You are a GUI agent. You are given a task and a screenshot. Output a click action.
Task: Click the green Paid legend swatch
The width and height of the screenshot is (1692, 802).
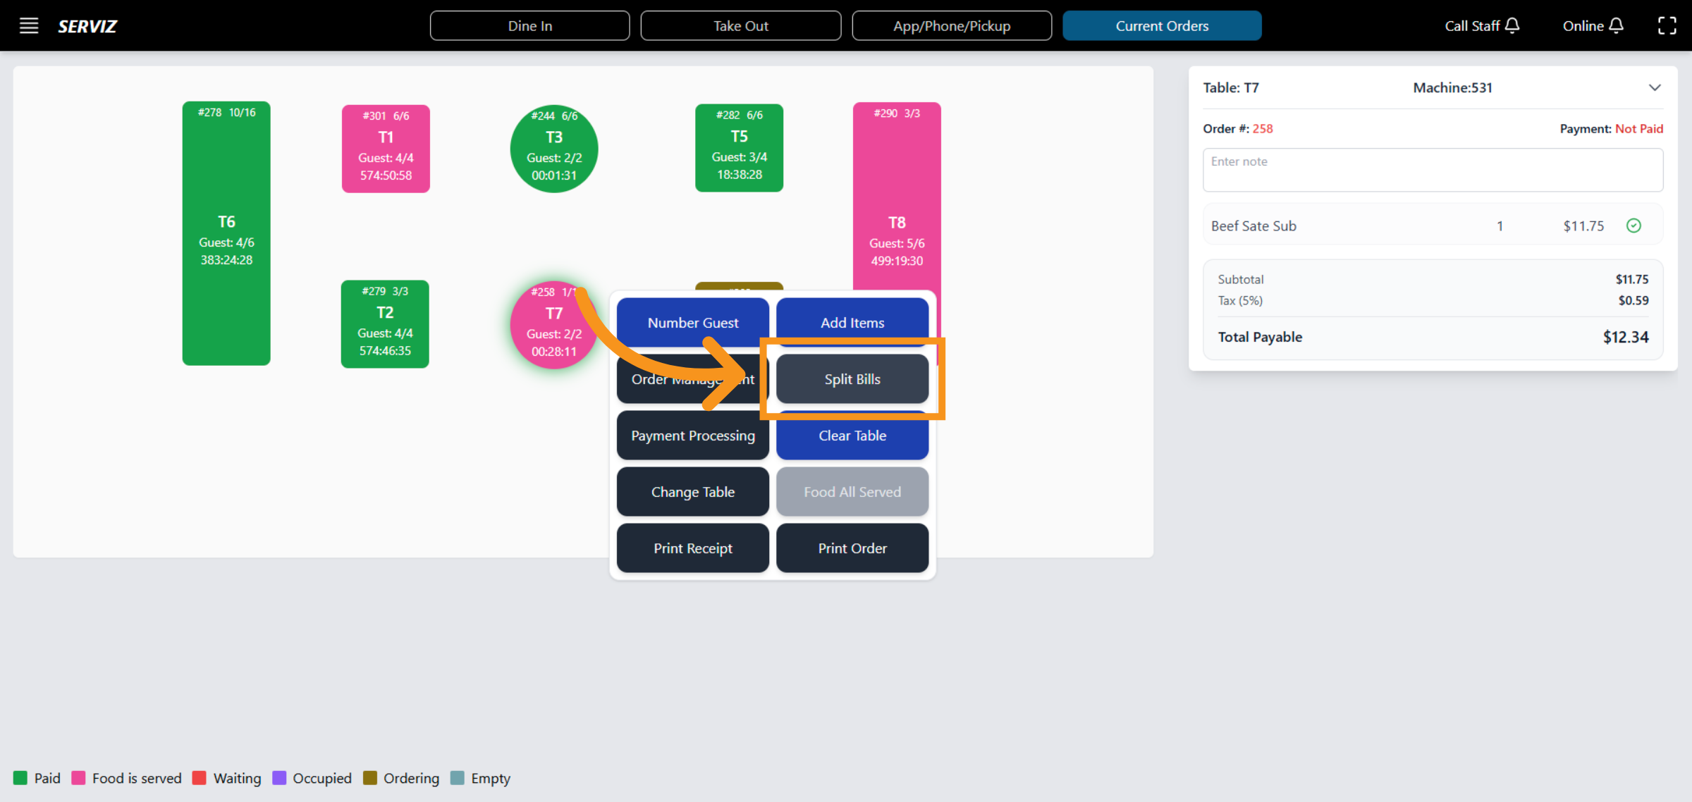(x=20, y=778)
